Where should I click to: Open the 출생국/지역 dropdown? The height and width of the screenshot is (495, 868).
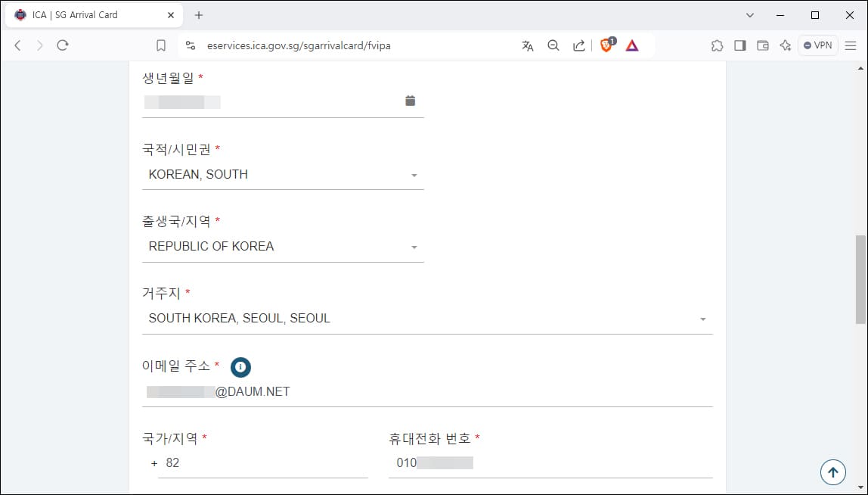414,247
